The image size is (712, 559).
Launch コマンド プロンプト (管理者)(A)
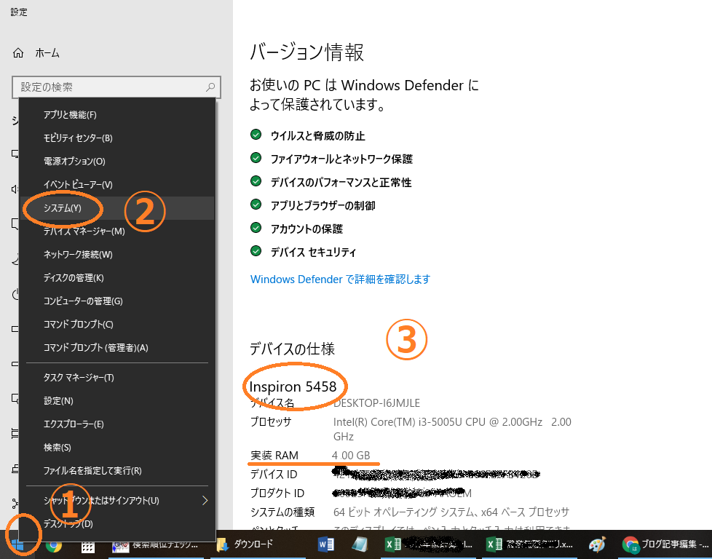pyautogui.click(x=117, y=347)
